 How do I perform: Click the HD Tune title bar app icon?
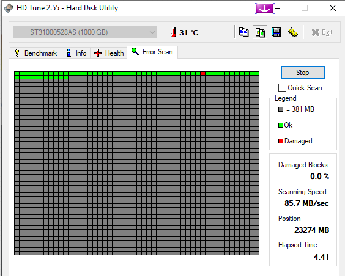pos(9,8)
